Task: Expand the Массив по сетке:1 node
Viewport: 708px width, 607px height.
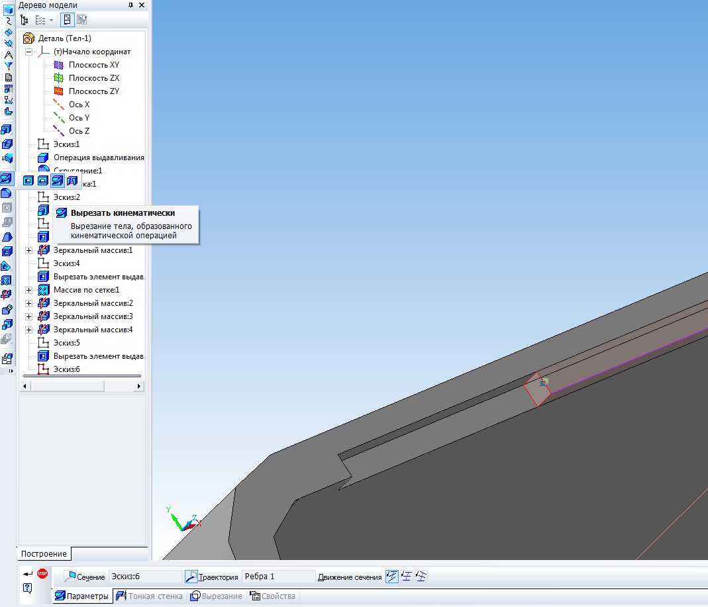Action: pos(29,290)
